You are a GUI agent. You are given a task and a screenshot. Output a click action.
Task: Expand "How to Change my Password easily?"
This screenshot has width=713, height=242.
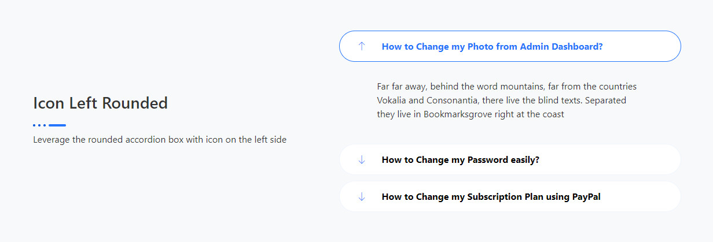(x=460, y=159)
